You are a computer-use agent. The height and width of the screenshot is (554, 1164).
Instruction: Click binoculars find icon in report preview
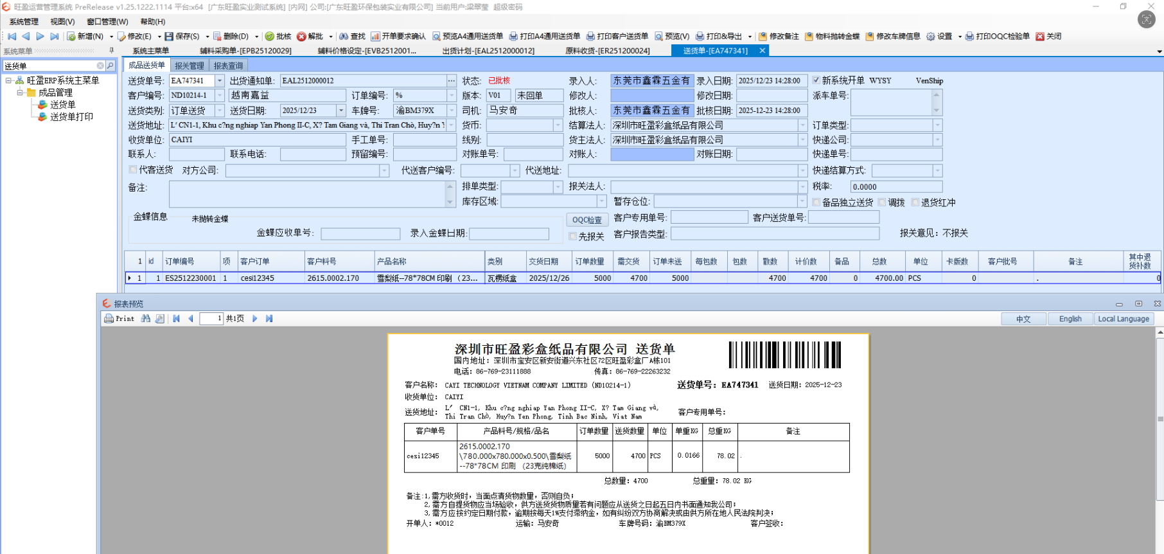[146, 319]
